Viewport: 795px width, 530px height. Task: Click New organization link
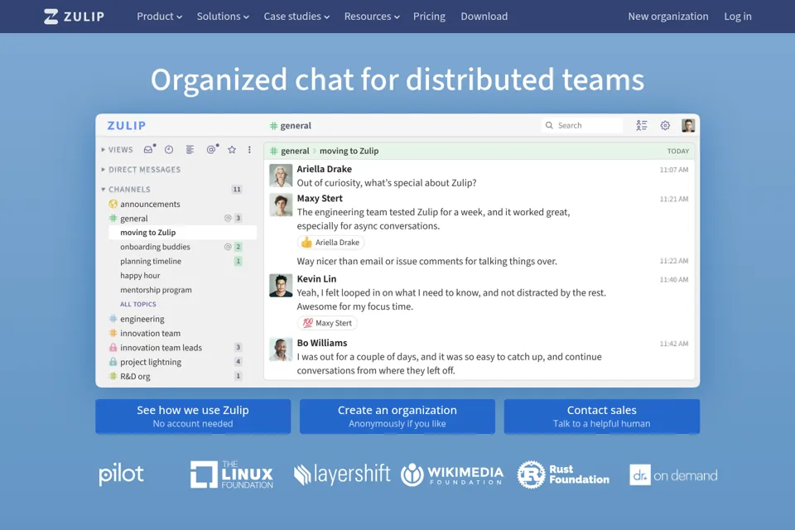667,17
